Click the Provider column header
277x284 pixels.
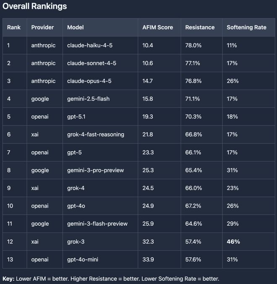42,27
